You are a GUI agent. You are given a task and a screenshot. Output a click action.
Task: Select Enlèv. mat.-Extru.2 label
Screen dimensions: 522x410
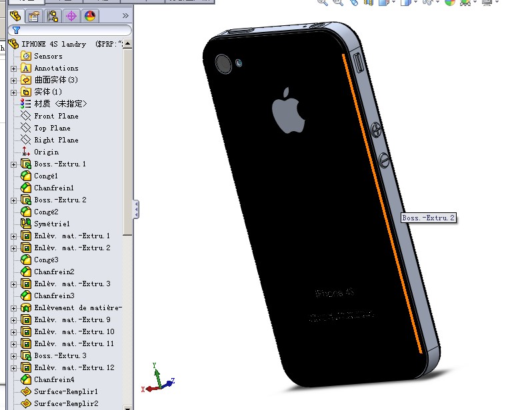pos(72,248)
